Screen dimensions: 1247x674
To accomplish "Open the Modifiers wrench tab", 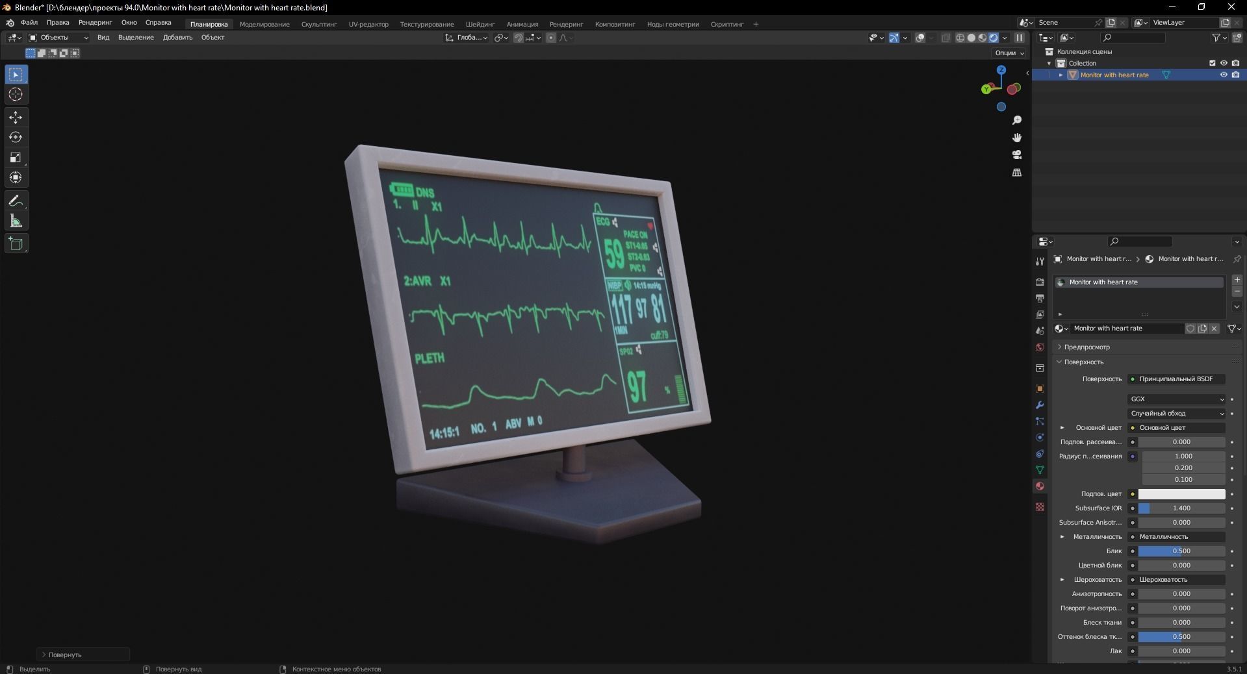I will click(1040, 405).
